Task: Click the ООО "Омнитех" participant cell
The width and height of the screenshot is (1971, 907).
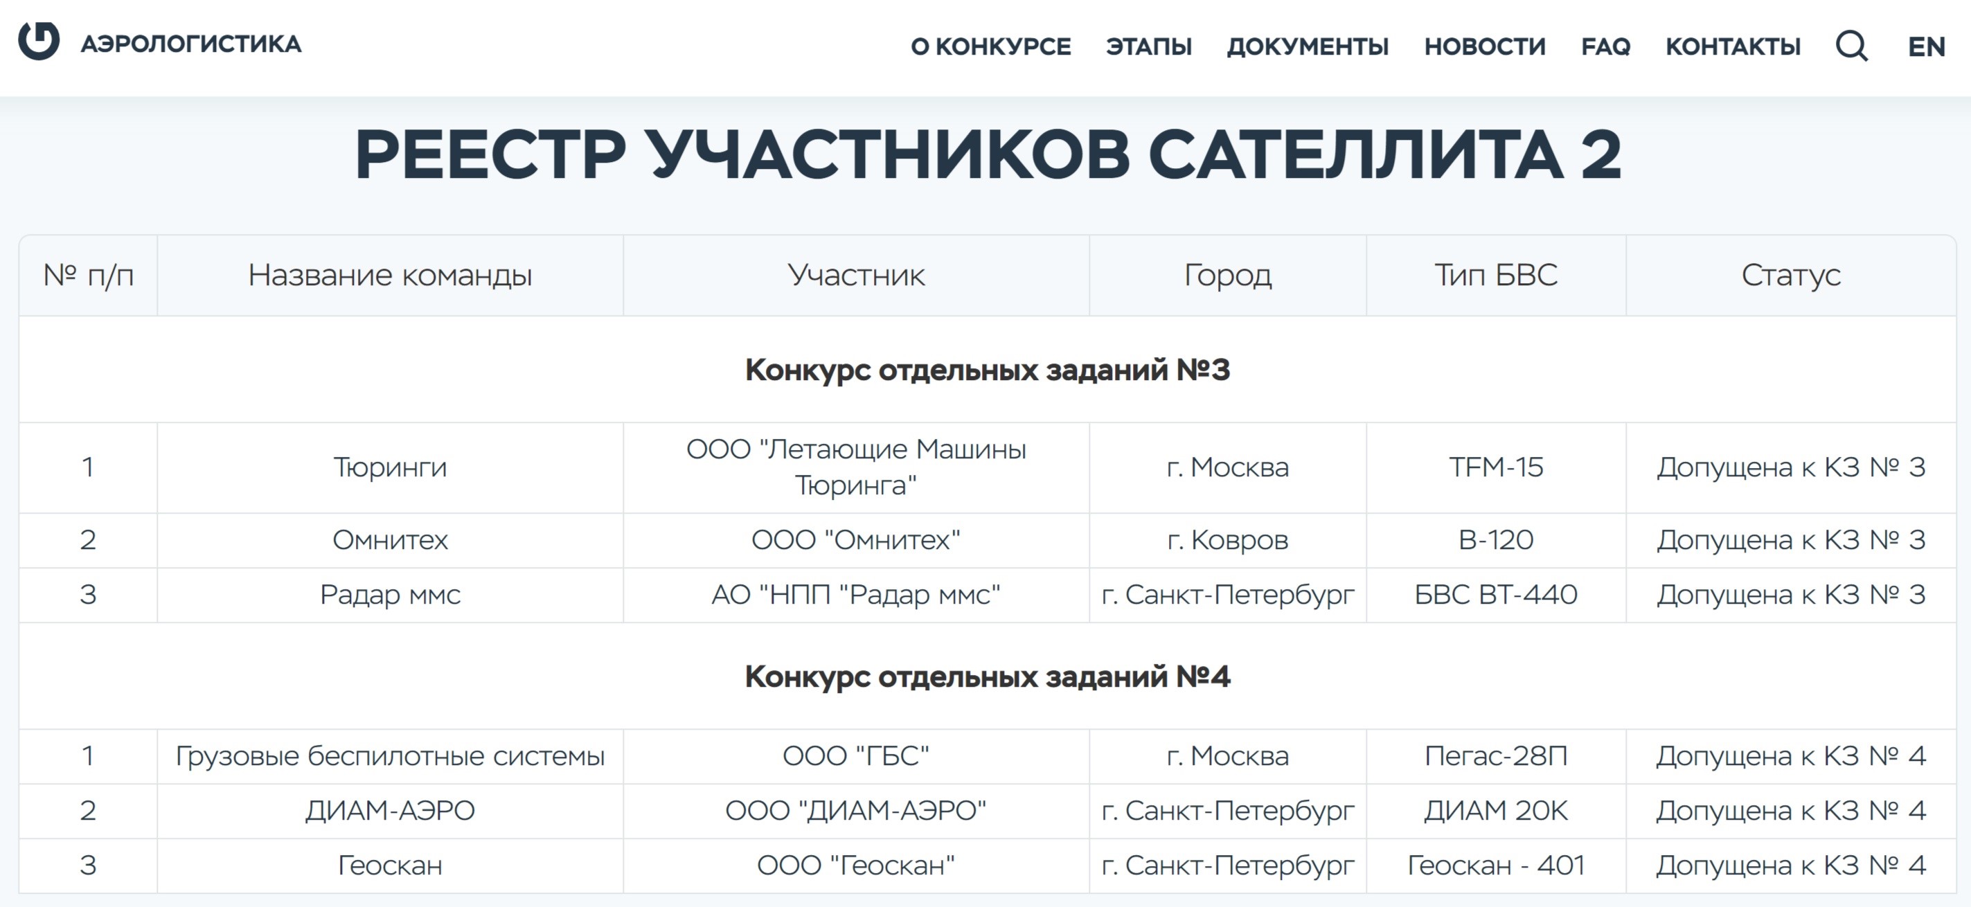Action: [856, 540]
